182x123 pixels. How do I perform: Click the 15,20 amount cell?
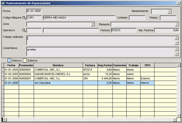coord(105,74)
